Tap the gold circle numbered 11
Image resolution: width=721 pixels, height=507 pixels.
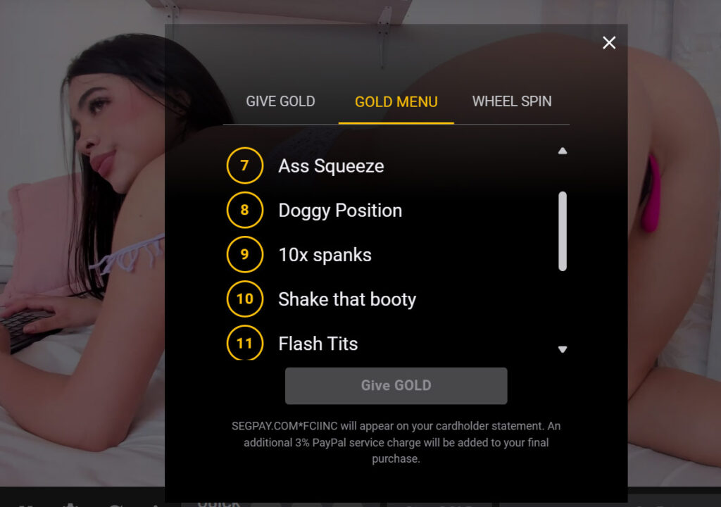click(x=244, y=342)
